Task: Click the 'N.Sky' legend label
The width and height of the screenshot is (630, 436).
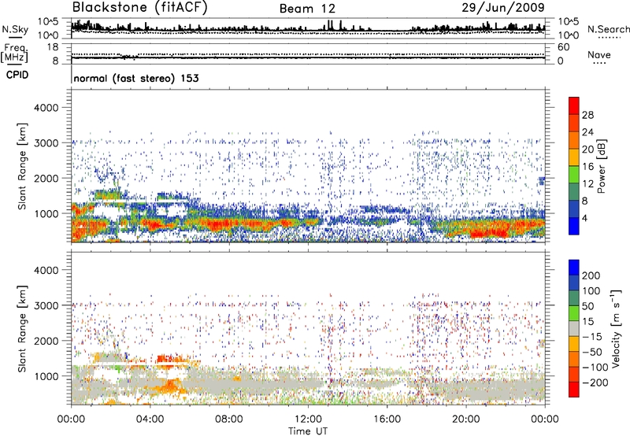Action: coord(15,29)
